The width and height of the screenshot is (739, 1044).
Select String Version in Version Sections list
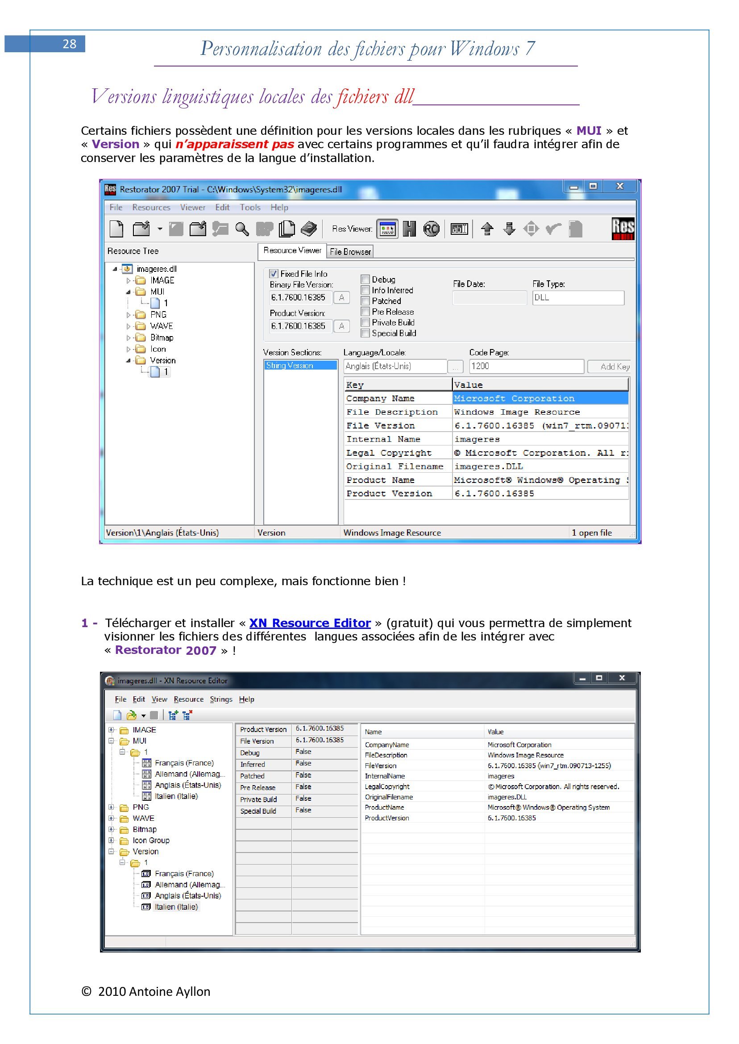[300, 365]
